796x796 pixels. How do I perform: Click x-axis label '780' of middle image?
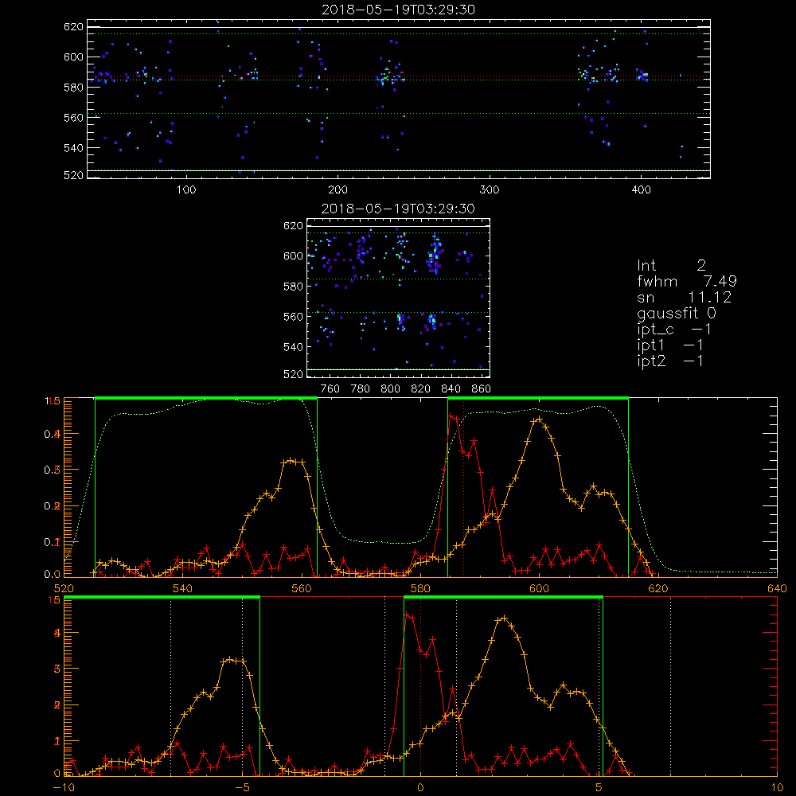point(361,389)
